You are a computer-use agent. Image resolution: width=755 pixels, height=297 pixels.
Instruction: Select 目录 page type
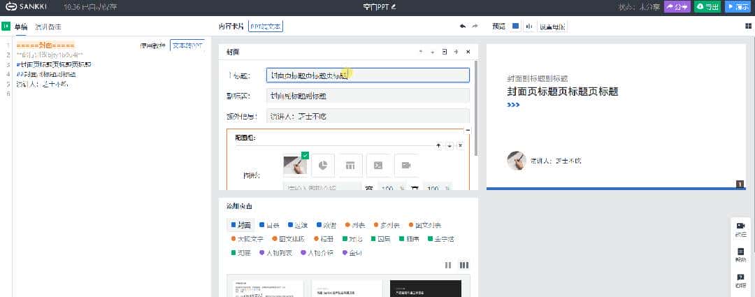[269, 225]
